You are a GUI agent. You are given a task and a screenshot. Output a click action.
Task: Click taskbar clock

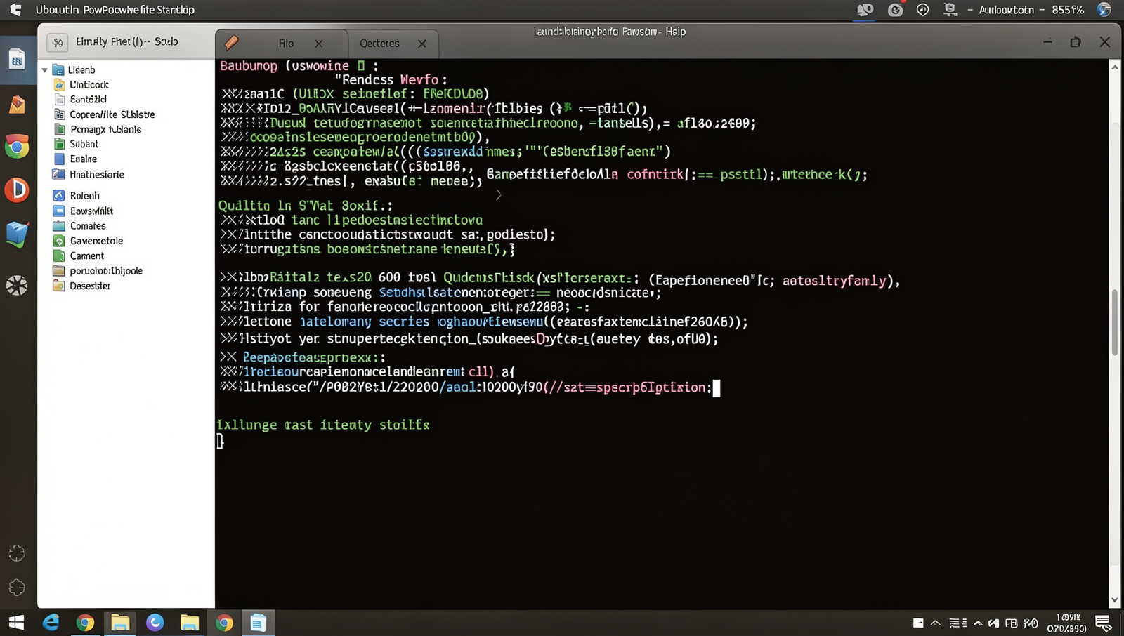pyautogui.click(x=1067, y=623)
